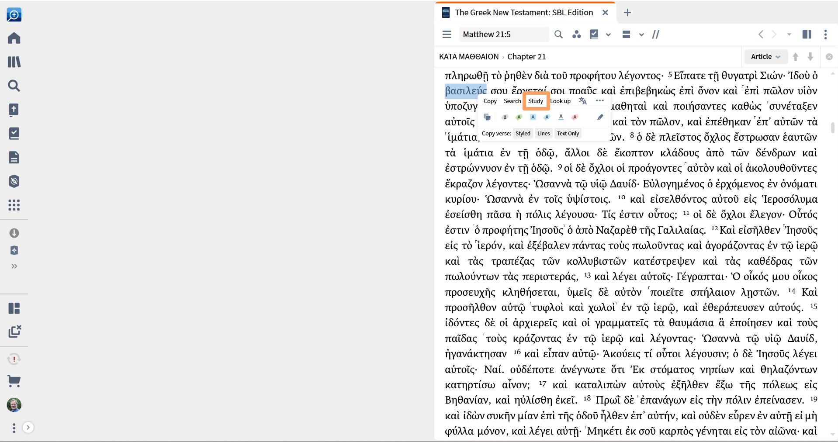Toggle the visual filters three-dots icon
This screenshot has width=838, height=442.
tap(577, 34)
